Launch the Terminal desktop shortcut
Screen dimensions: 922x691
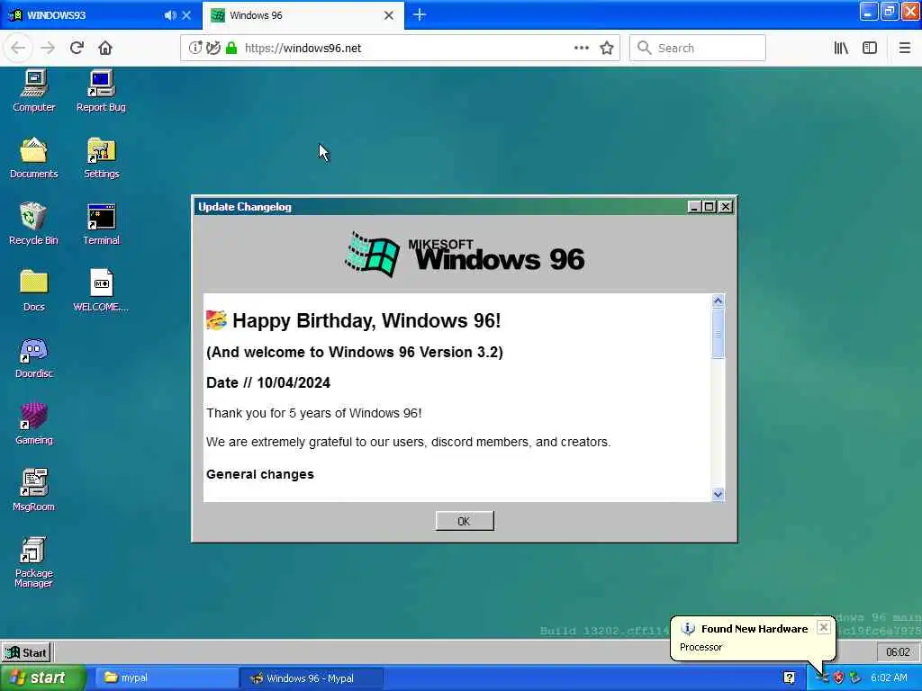[101, 224]
